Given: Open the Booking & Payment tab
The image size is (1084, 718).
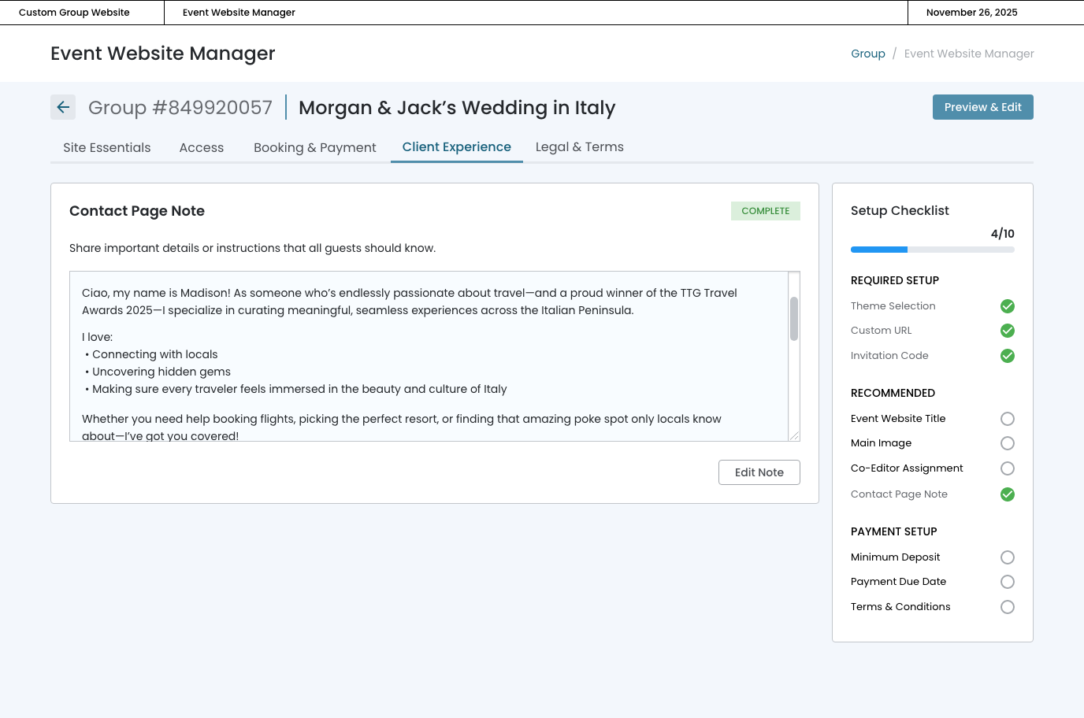Looking at the screenshot, I should coord(314,148).
